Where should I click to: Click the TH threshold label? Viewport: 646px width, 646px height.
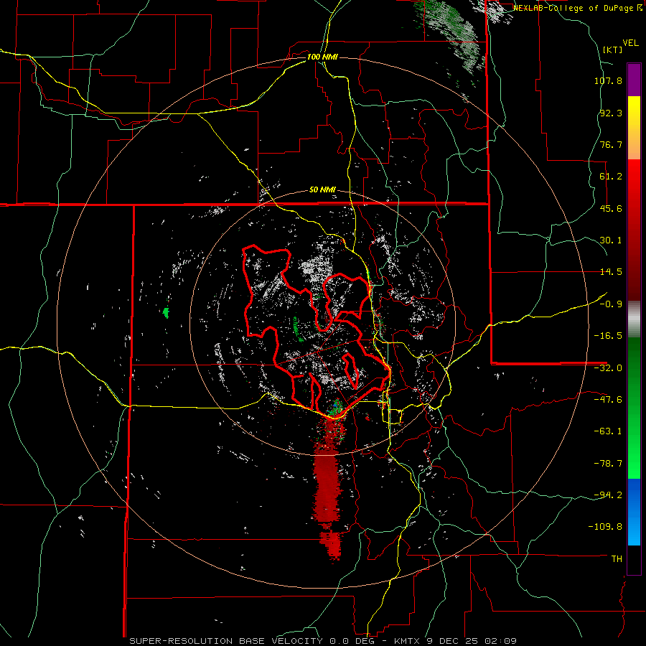coord(617,558)
